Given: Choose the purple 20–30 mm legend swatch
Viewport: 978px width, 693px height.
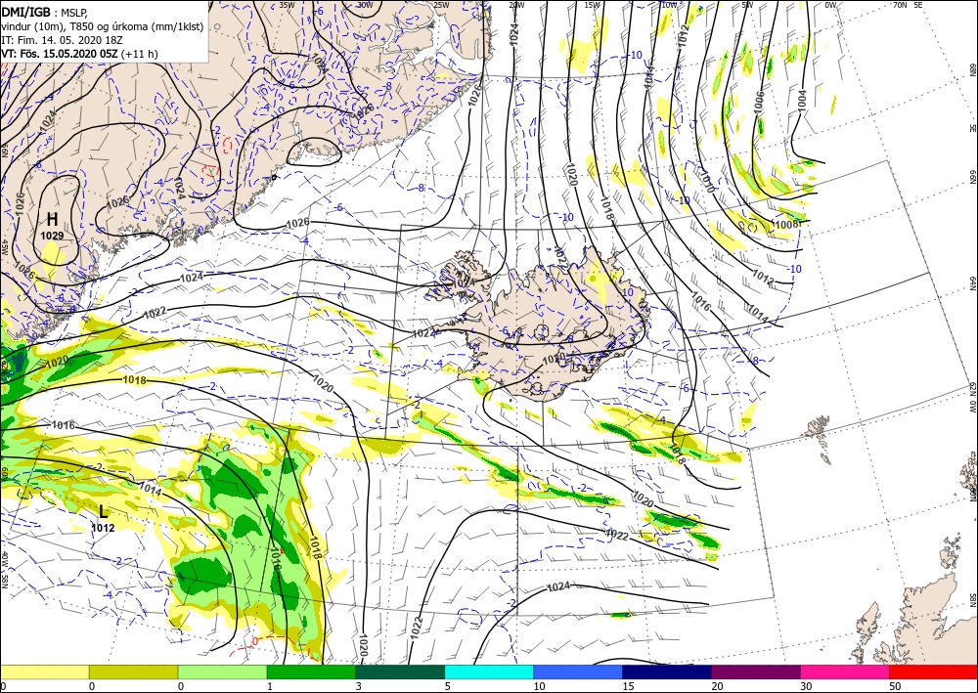Looking at the screenshot, I should pyautogui.click(x=756, y=671).
